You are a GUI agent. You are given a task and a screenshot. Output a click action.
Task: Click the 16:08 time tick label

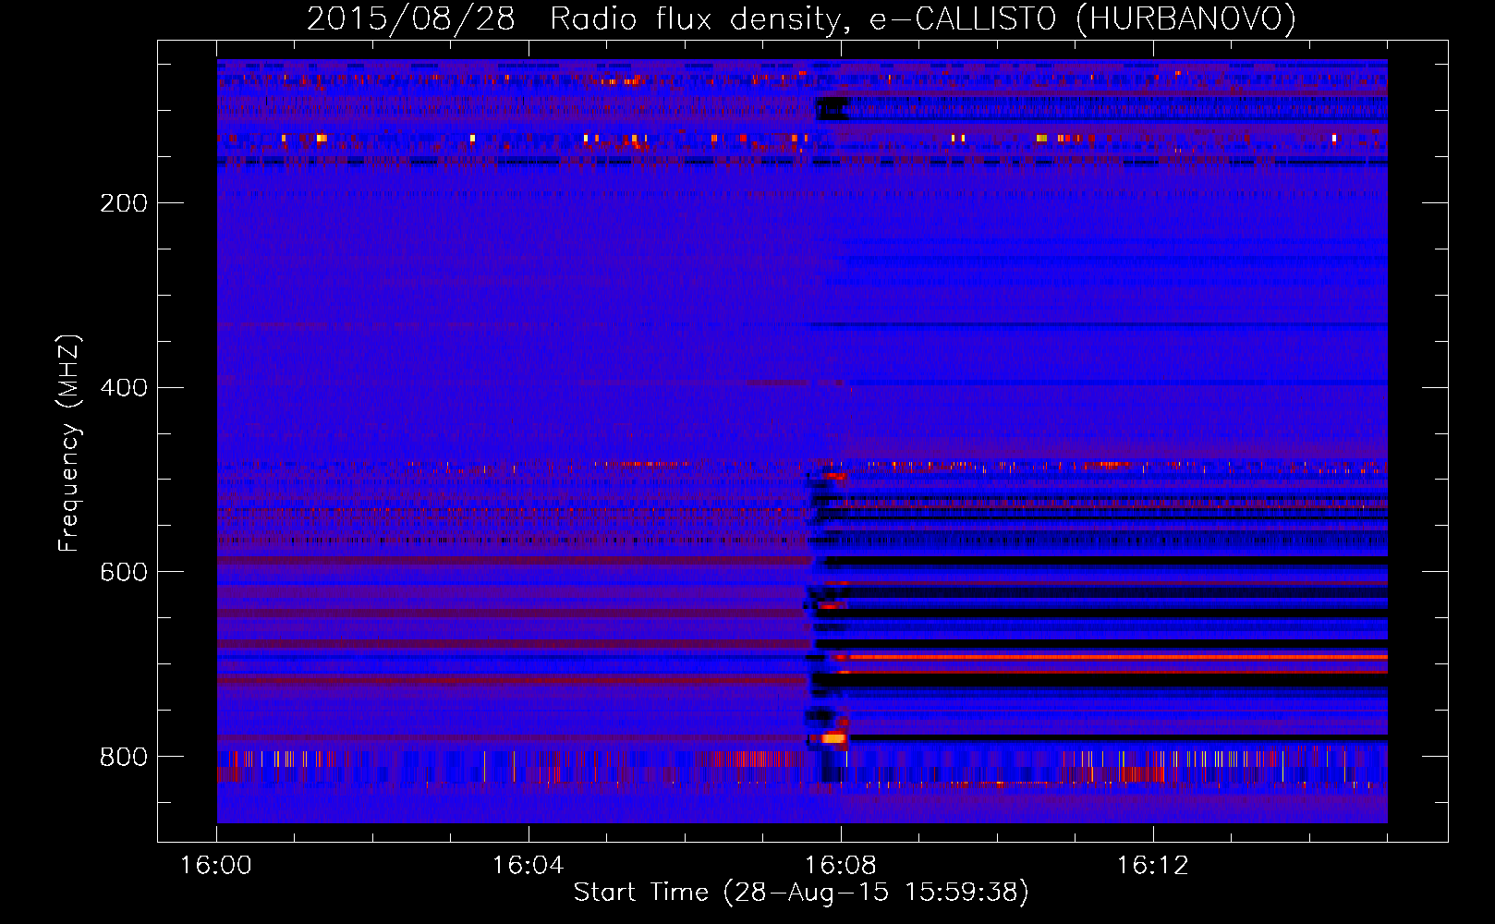pos(840,866)
